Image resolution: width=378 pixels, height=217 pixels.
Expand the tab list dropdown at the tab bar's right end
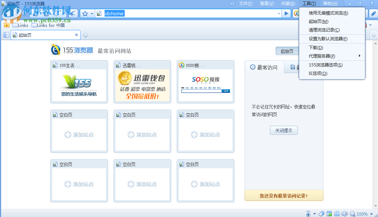point(374,35)
